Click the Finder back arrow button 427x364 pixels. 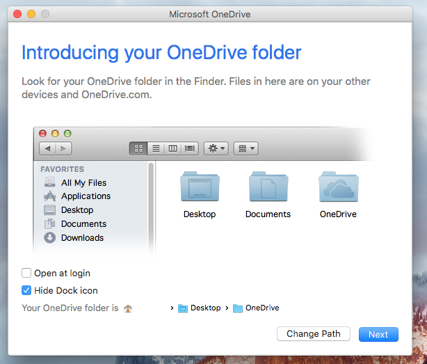(47, 148)
